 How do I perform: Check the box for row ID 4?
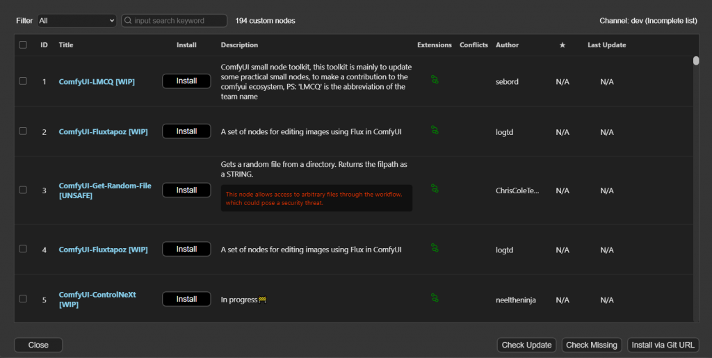point(23,249)
